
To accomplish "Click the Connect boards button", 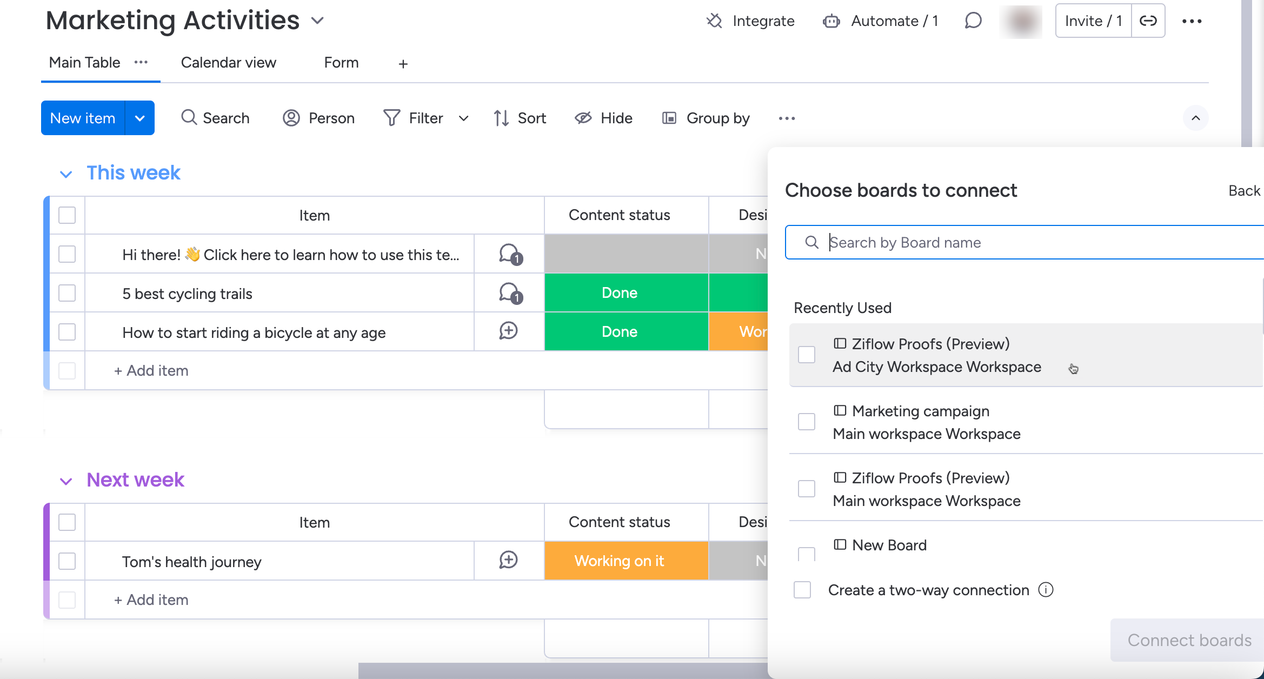I will (x=1188, y=640).
